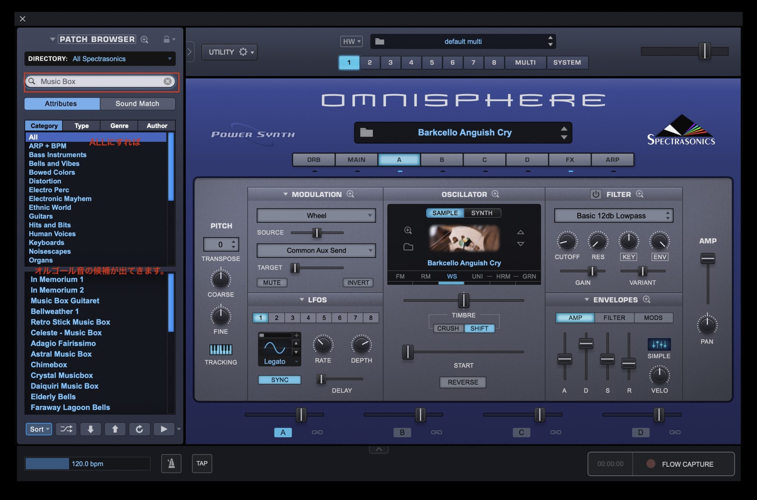Click the TAP tempo button
The height and width of the screenshot is (500, 757).
click(202, 463)
